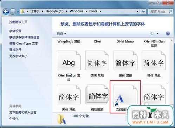175x128 pixels.
Task: Click the blue help question icon
Action: coord(168,34)
